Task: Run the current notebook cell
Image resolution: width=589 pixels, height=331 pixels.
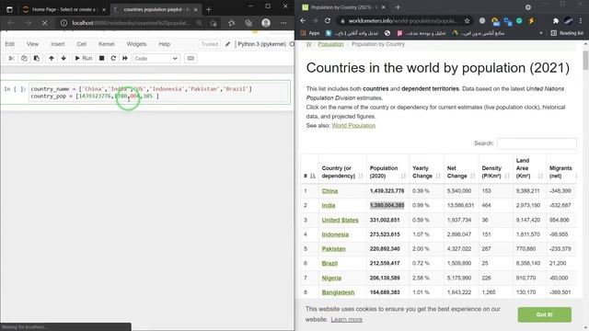Action: 84,58
